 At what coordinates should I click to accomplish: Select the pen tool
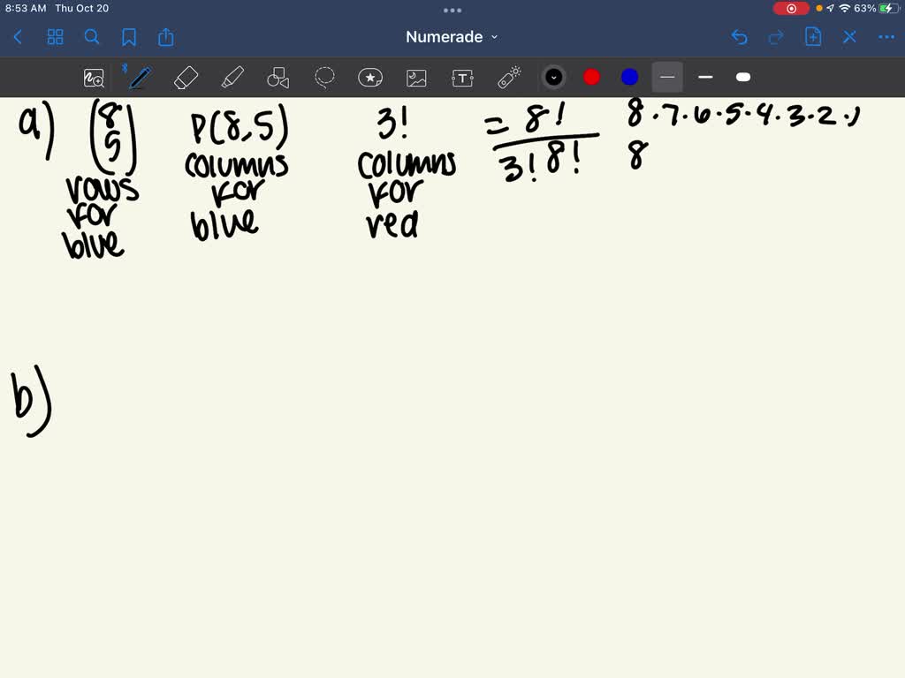pyautogui.click(x=139, y=77)
